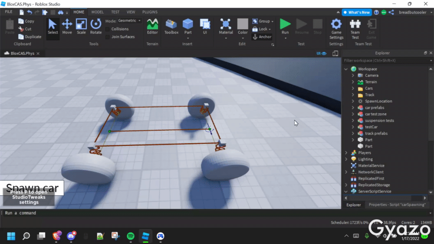Open the Lock dropdown

coord(262,29)
